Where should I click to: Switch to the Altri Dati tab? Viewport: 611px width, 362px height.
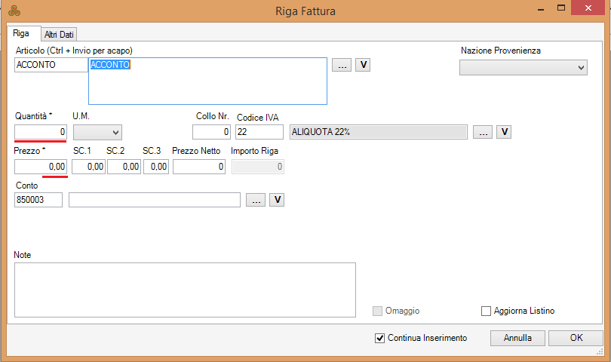click(x=60, y=34)
